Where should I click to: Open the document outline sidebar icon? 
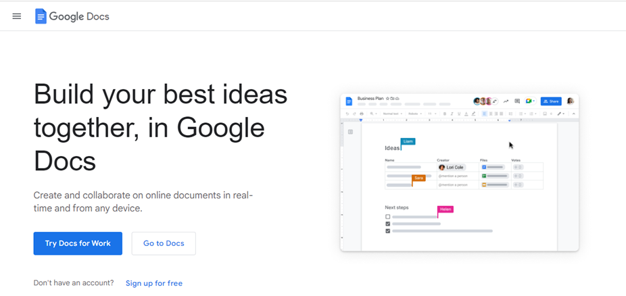350,132
